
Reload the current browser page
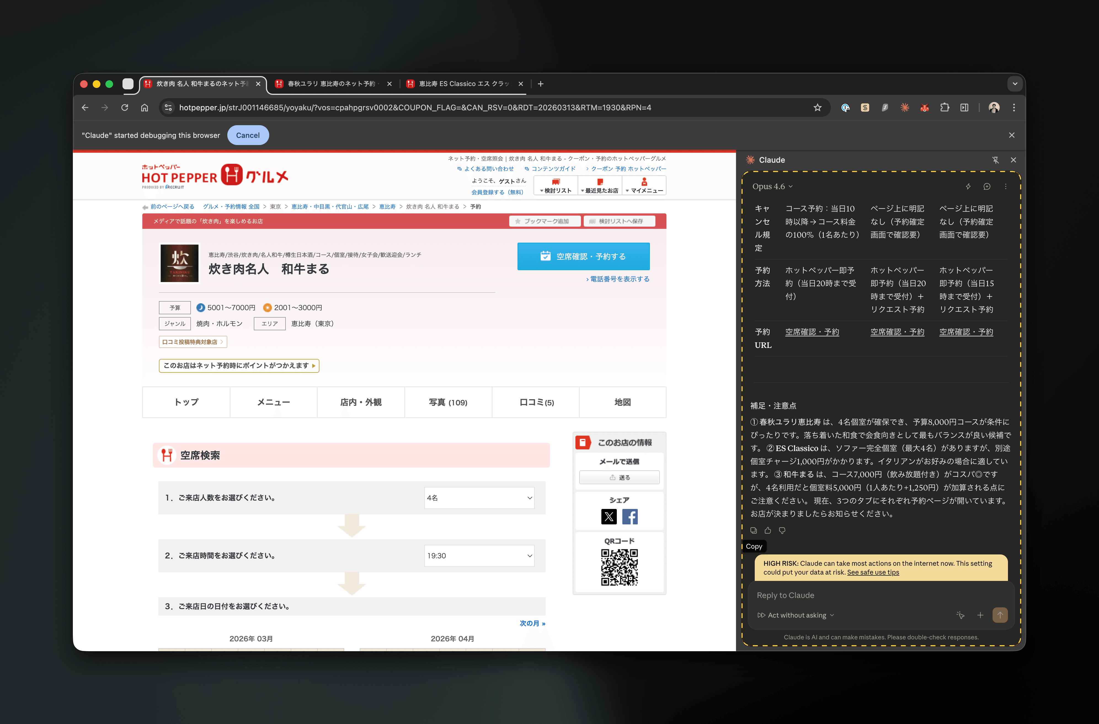pos(125,108)
